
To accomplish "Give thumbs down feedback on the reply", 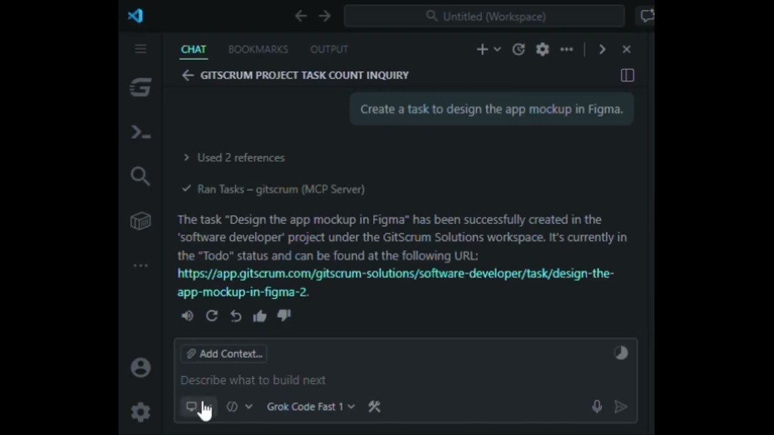I will [x=284, y=315].
